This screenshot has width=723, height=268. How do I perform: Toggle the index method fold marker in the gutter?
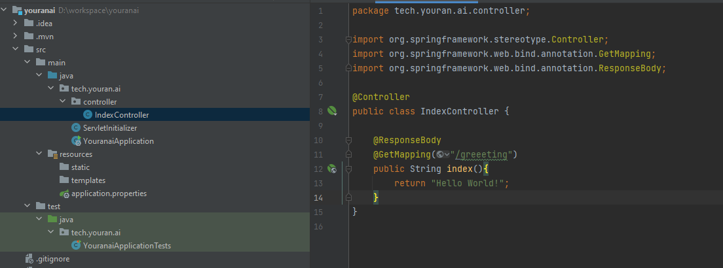click(348, 169)
